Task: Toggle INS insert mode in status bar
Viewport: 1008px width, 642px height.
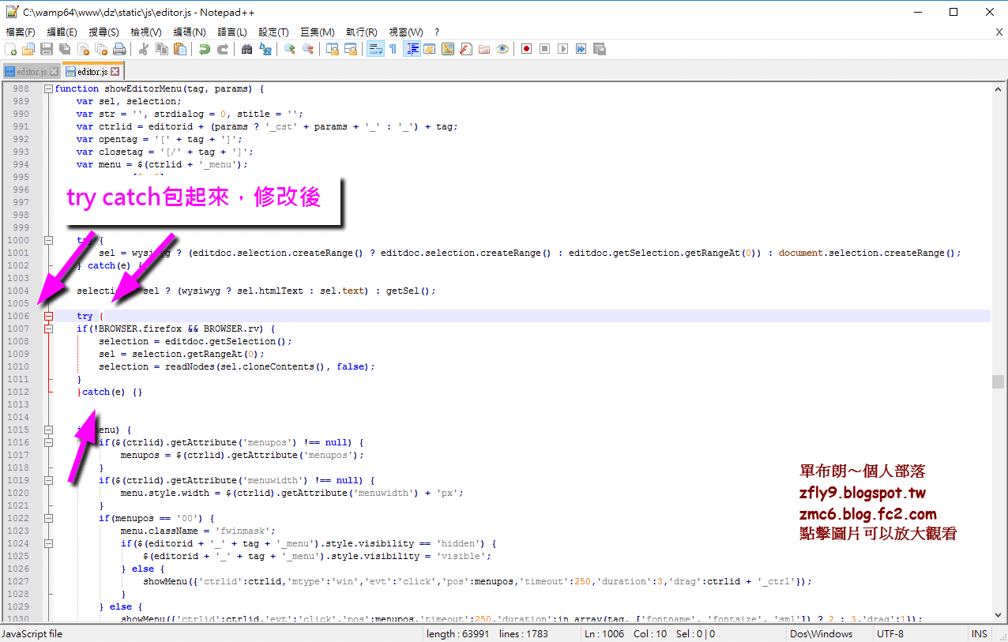Action: pos(980,634)
